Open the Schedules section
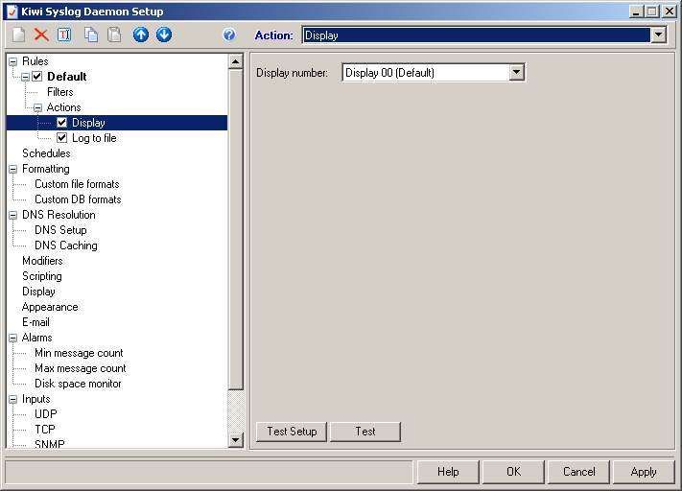Screen dimensions: 682x491 click(x=46, y=153)
